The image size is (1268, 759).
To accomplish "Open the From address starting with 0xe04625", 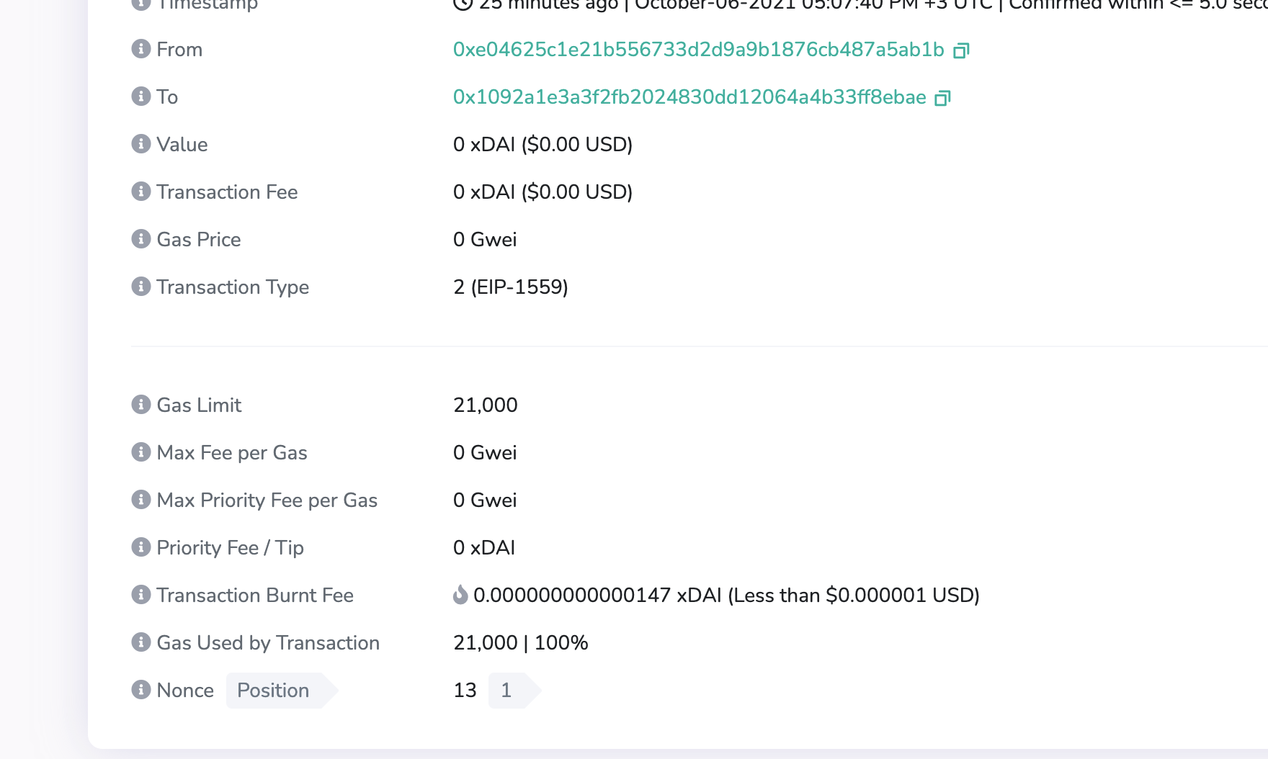I will [x=697, y=50].
